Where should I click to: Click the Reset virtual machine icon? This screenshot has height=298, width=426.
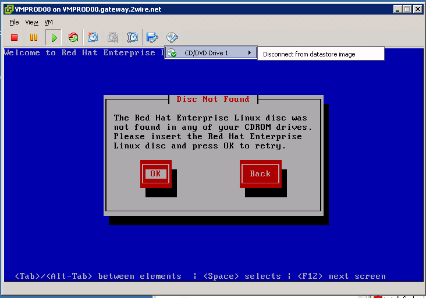pos(73,37)
